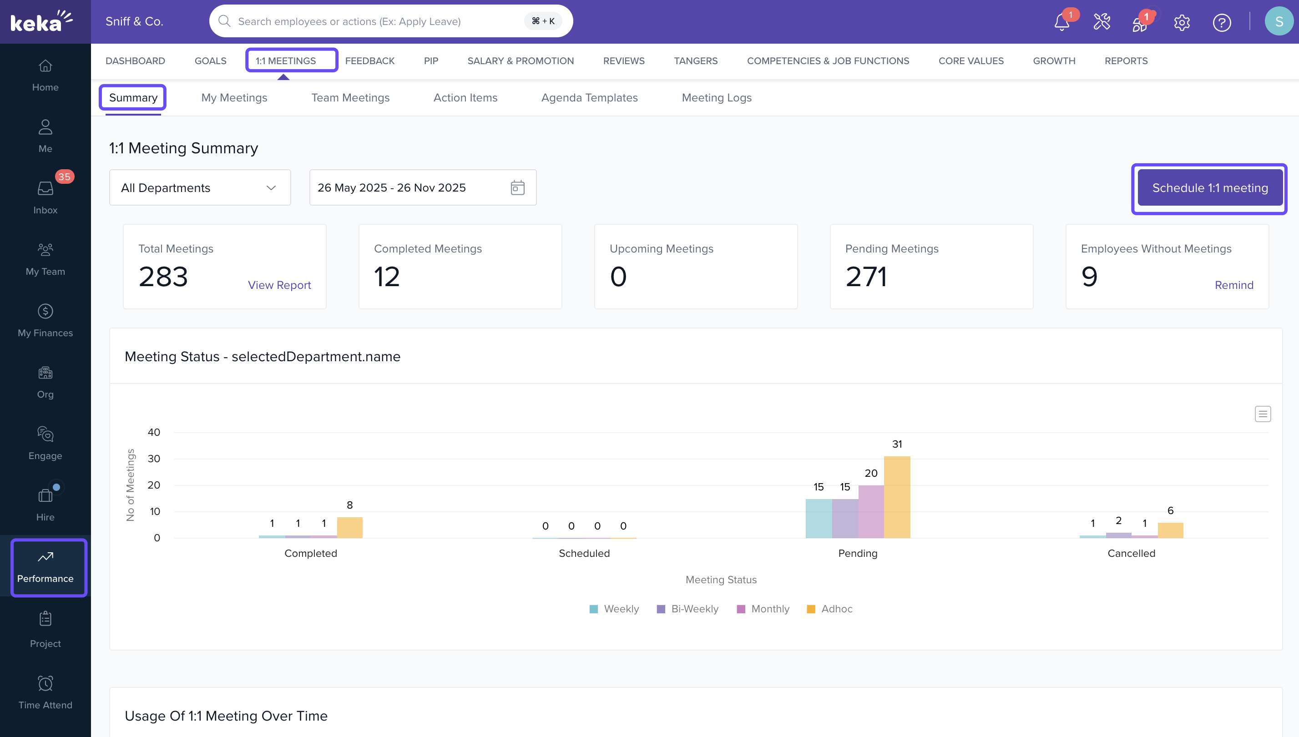
Task: Expand the All Departments dropdown
Action: click(200, 188)
